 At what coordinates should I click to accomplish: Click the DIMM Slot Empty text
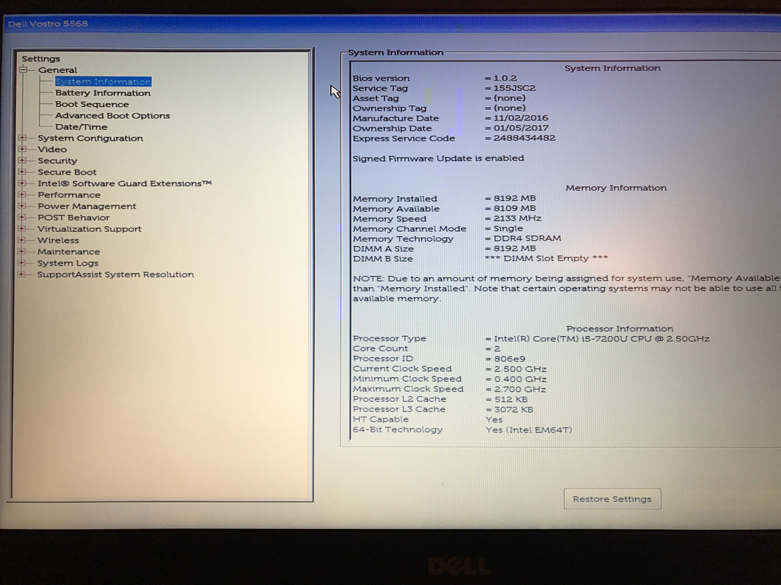click(x=546, y=258)
